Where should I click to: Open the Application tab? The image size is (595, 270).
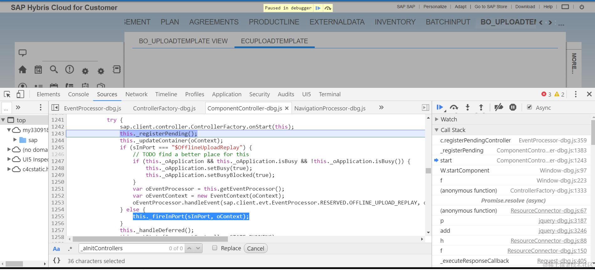[227, 94]
